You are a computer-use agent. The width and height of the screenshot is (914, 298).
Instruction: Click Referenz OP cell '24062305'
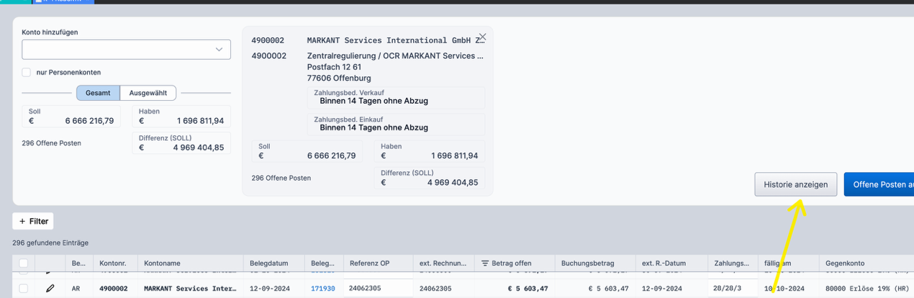366,289
